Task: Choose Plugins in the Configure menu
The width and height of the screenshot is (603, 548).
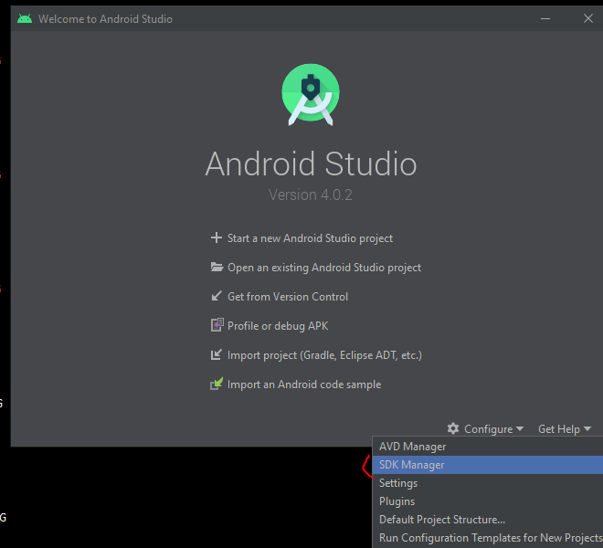Action: (488, 501)
